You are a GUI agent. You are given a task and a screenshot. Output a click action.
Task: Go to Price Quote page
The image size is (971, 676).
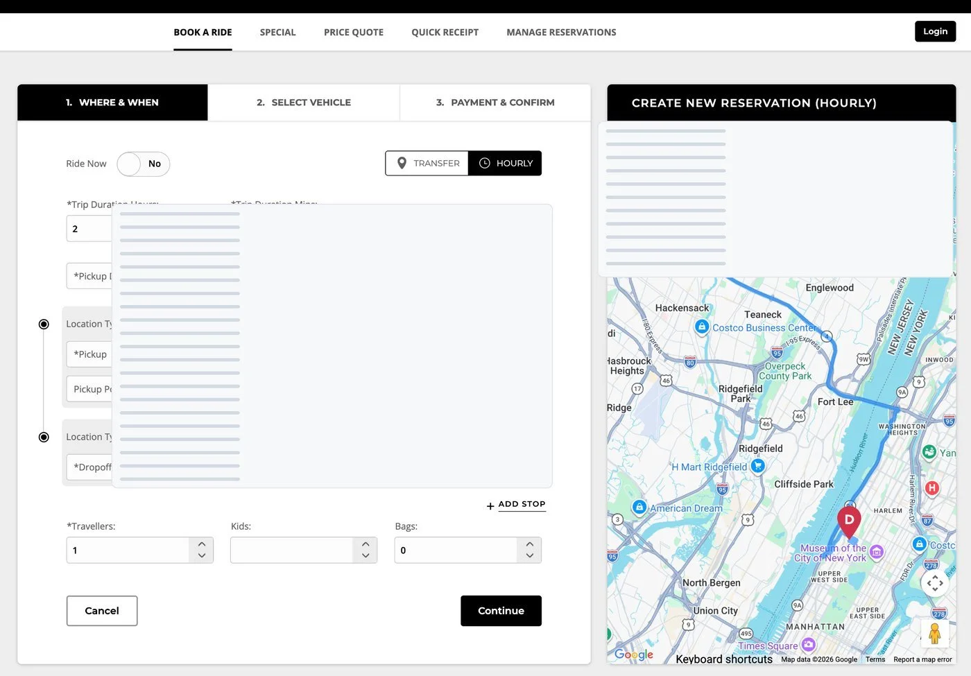[x=354, y=33]
